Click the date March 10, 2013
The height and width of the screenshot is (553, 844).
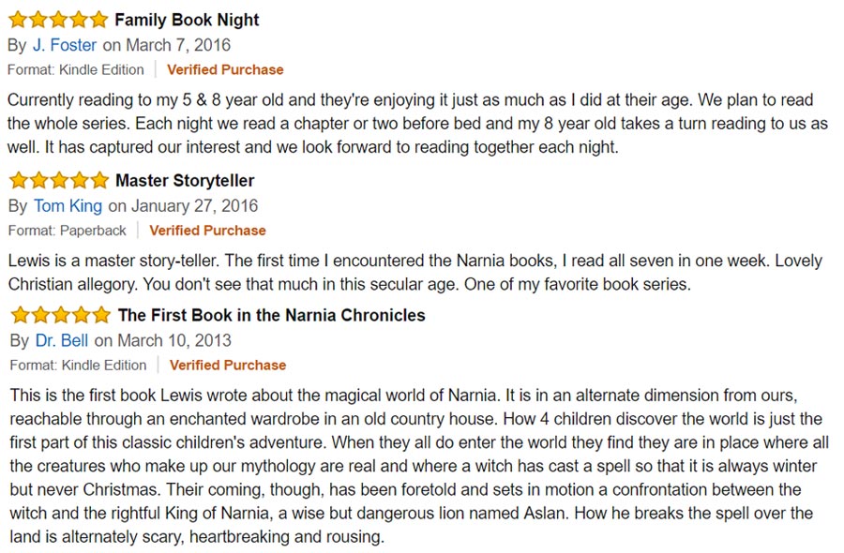(x=174, y=340)
